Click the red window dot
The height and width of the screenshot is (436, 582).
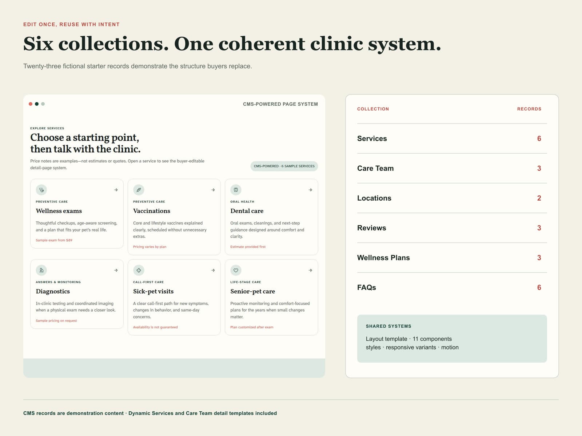click(x=31, y=104)
